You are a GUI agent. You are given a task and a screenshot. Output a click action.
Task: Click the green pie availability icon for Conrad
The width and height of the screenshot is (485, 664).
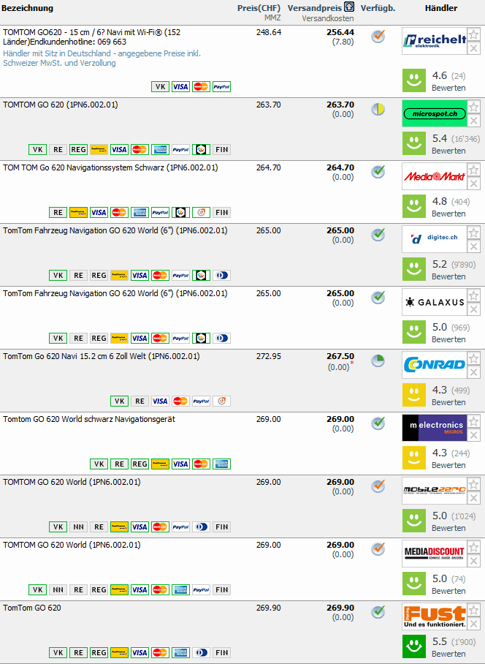click(x=378, y=361)
